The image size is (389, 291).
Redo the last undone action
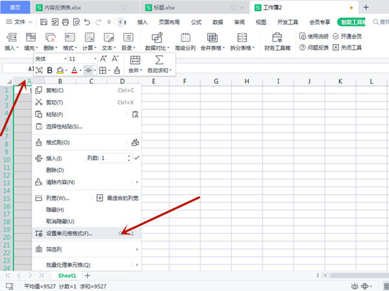(99, 22)
